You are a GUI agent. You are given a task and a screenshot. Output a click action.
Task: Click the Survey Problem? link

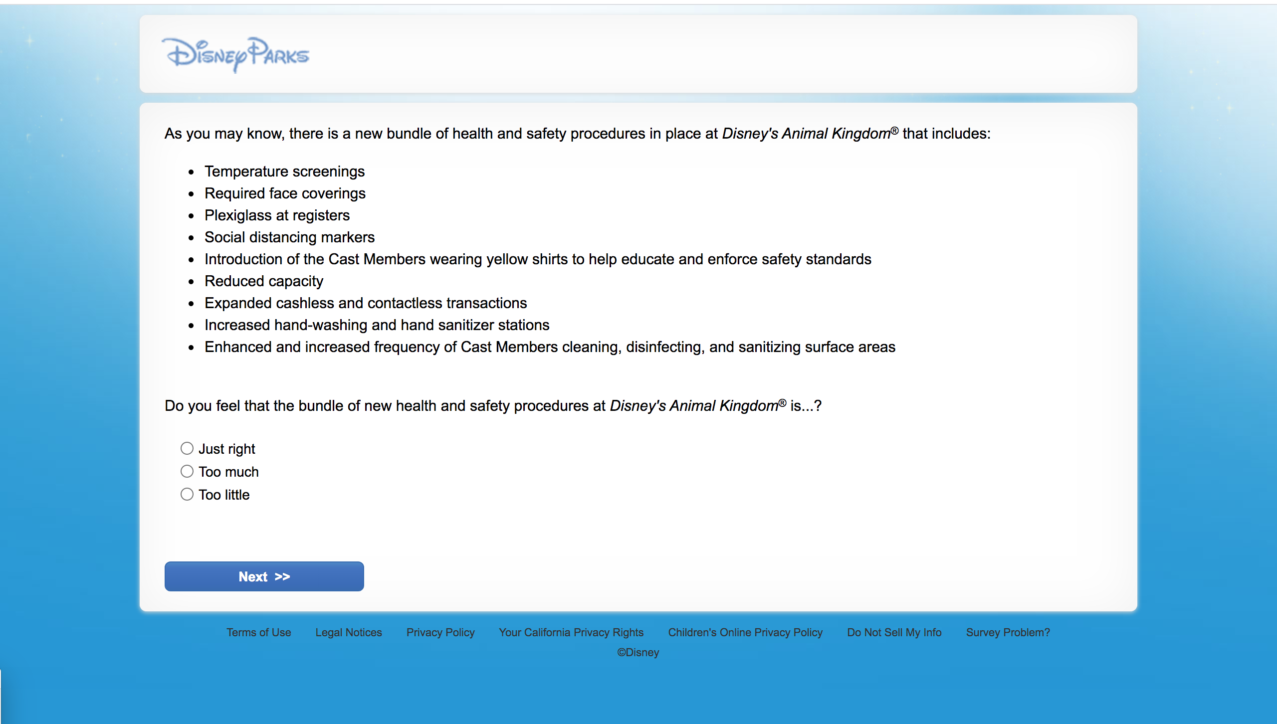tap(1008, 632)
